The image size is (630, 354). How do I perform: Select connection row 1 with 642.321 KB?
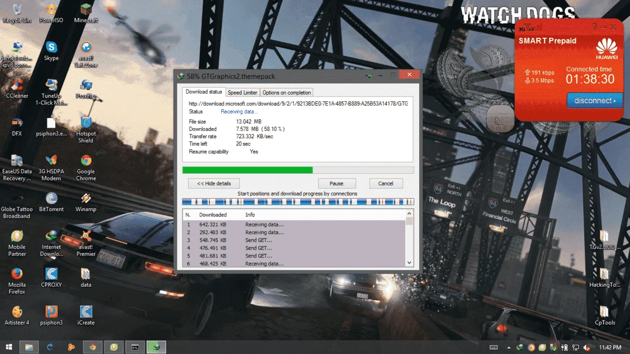coord(294,224)
